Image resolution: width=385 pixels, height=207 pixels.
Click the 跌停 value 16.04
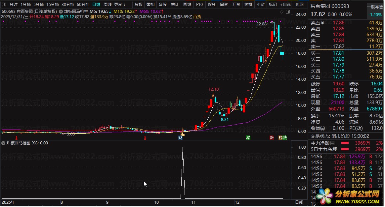click(377, 84)
